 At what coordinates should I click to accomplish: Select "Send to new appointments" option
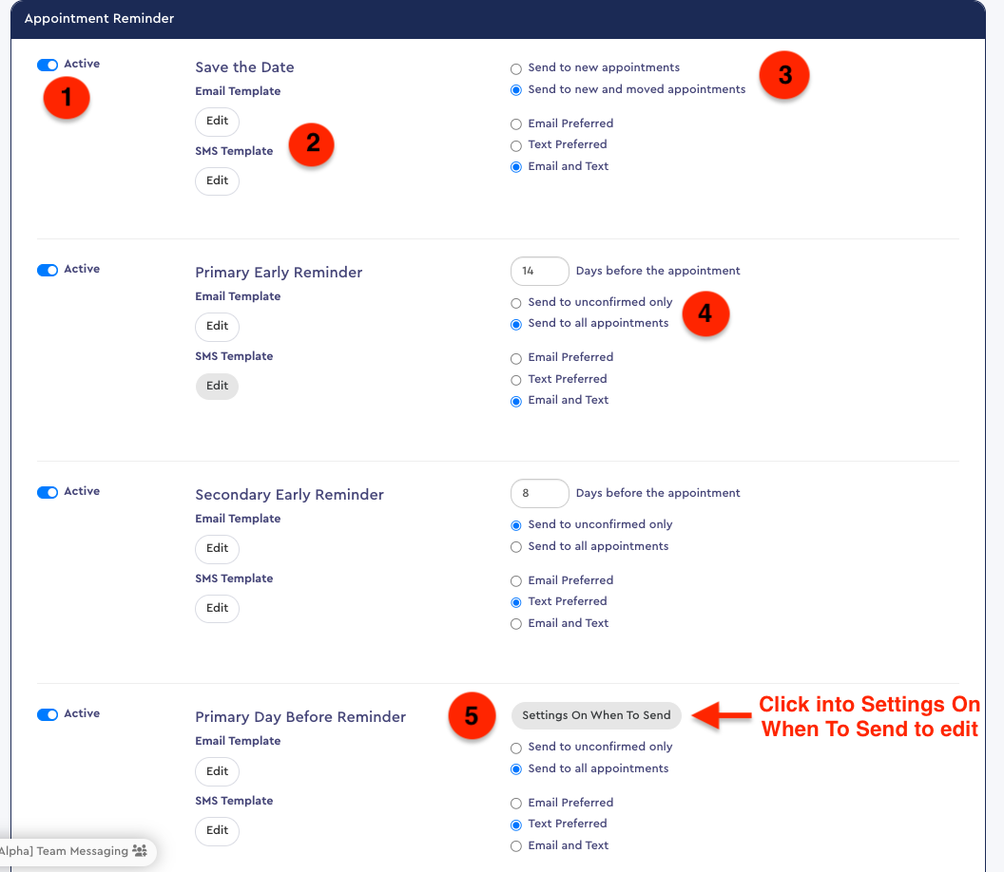tap(515, 68)
